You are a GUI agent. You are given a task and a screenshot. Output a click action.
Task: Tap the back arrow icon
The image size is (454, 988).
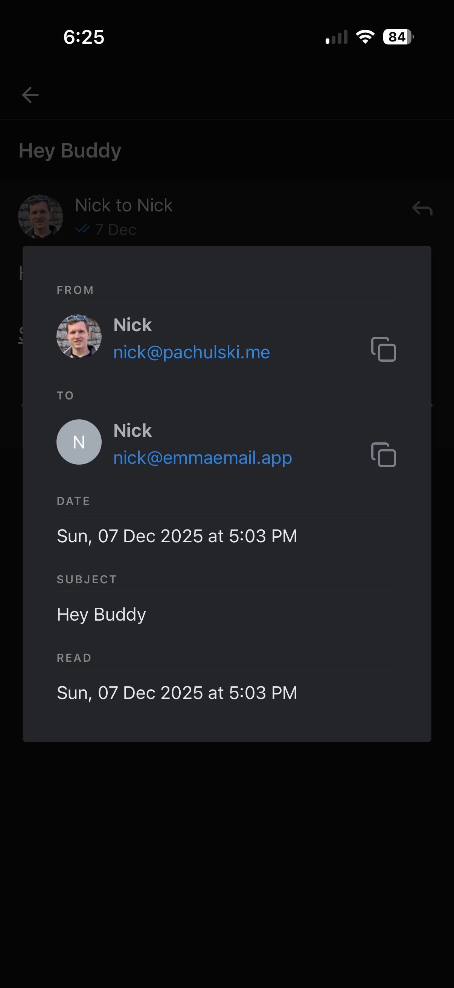coord(30,95)
